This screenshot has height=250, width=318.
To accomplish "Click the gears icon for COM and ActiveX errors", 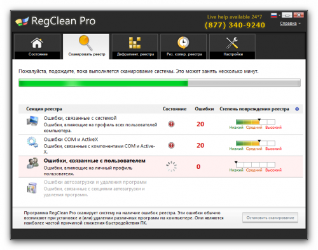I will click(x=32, y=142).
